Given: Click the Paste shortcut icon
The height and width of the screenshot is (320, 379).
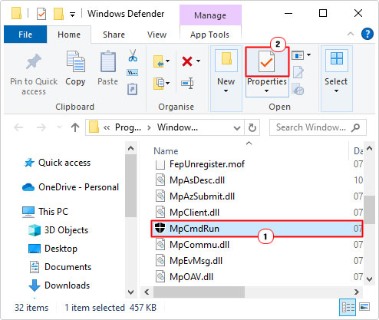Looking at the screenshot, I should coord(133,89).
